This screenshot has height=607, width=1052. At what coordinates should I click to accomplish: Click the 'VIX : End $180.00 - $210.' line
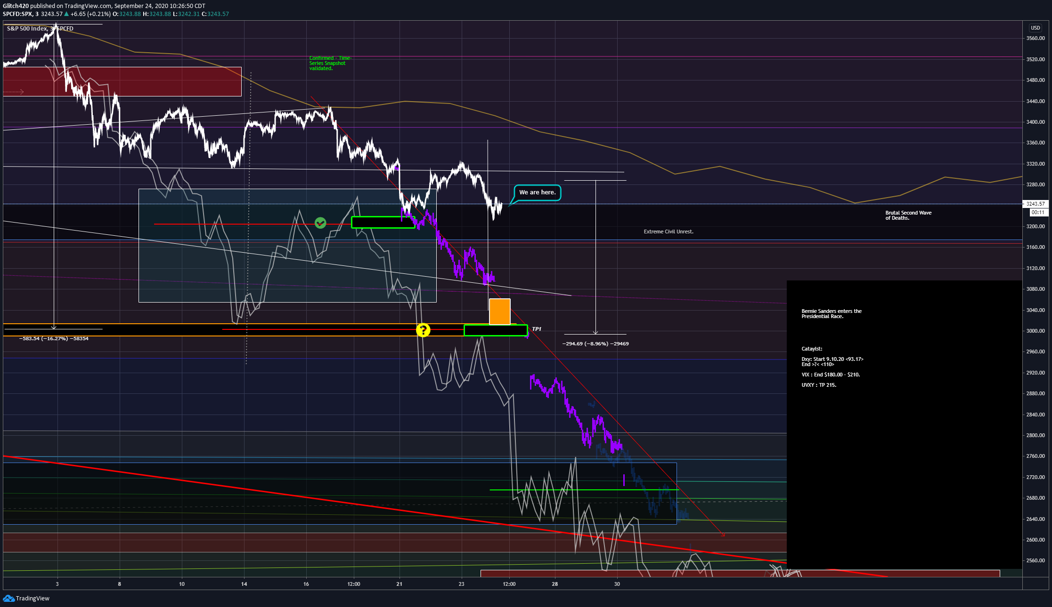831,375
